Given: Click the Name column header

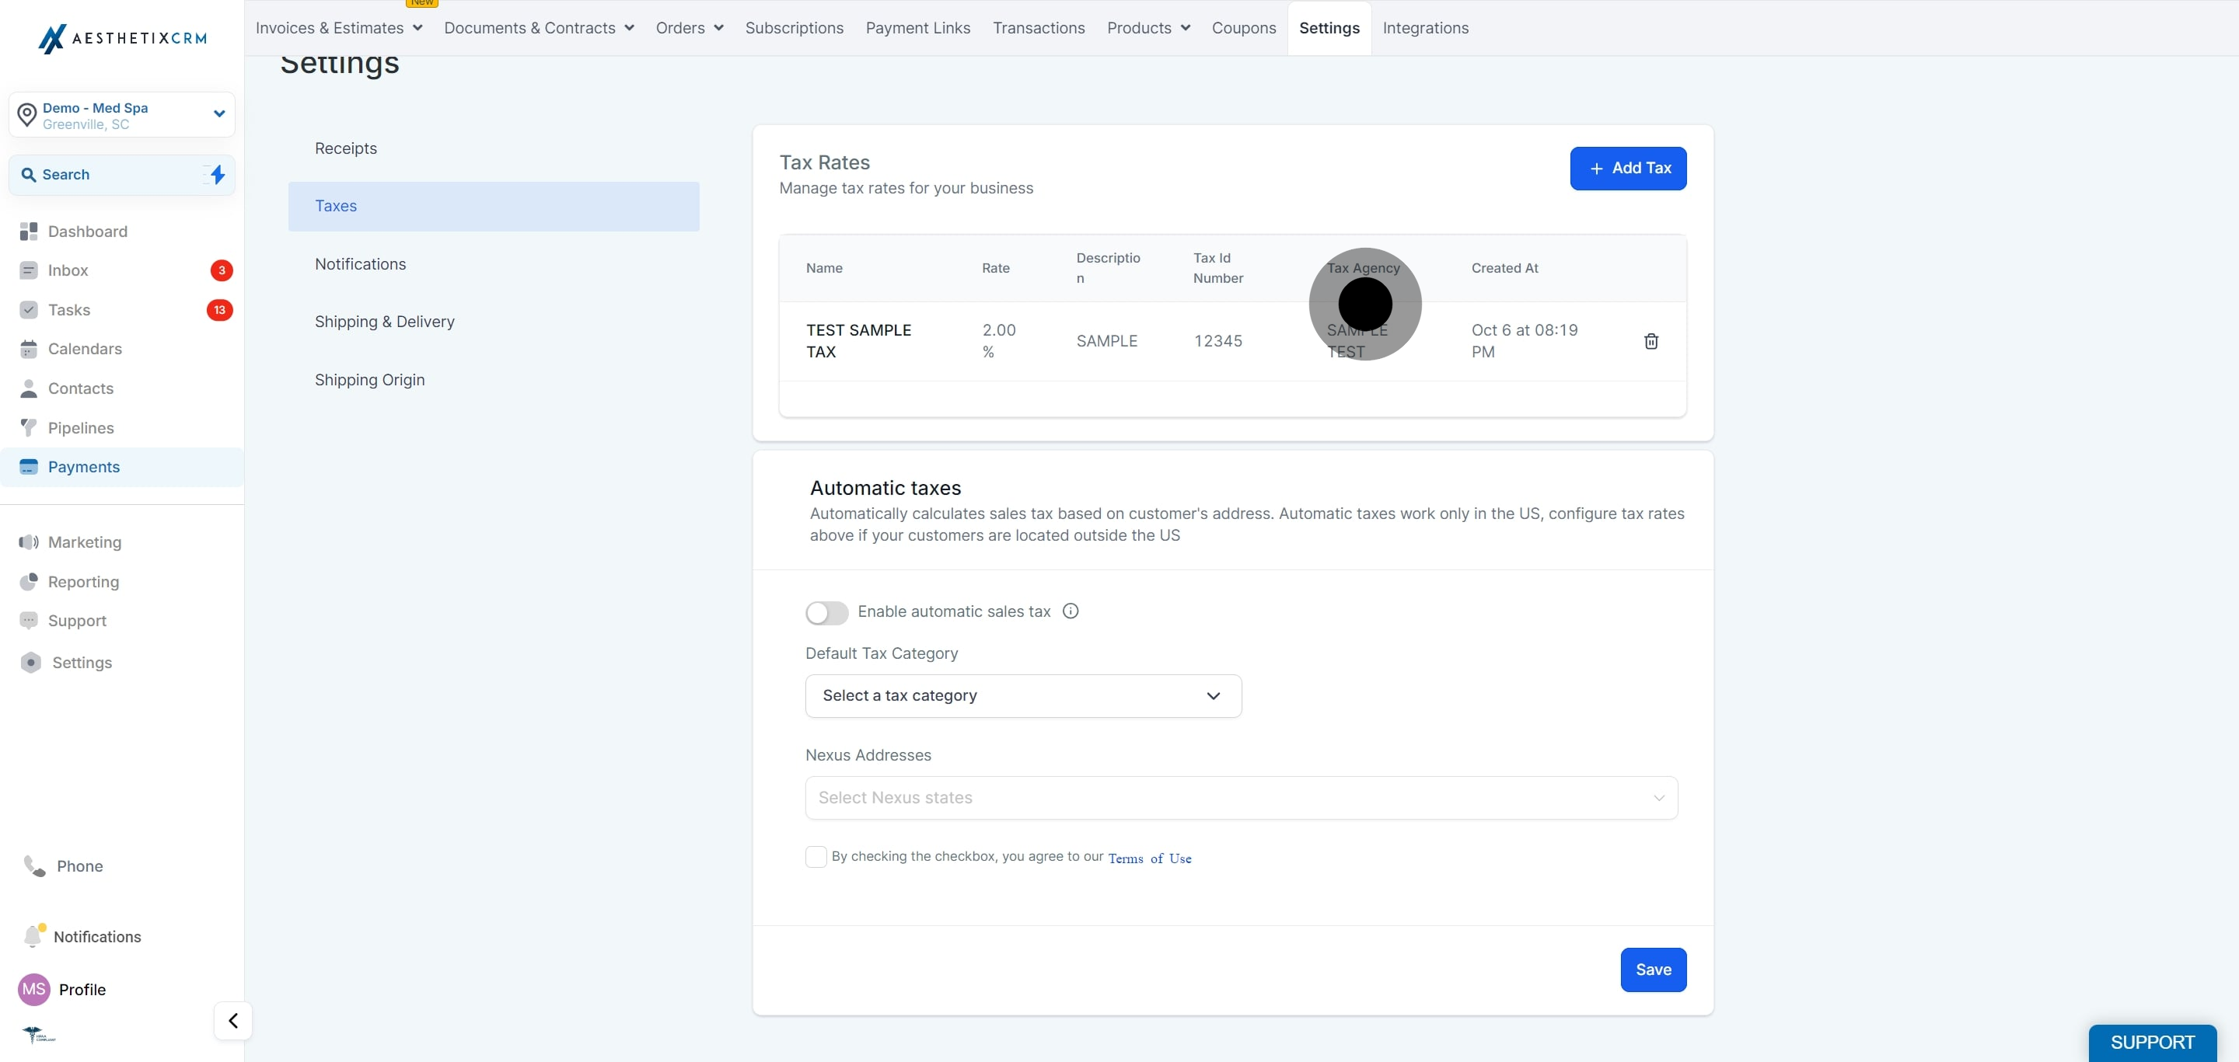Looking at the screenshot, I should tap(824, 268).
